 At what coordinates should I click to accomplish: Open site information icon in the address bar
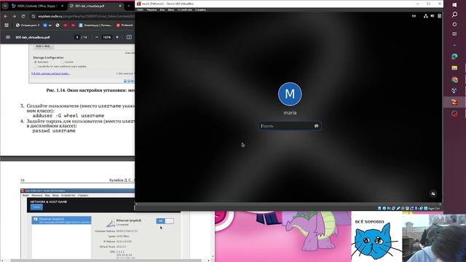(x=33, y=16)
